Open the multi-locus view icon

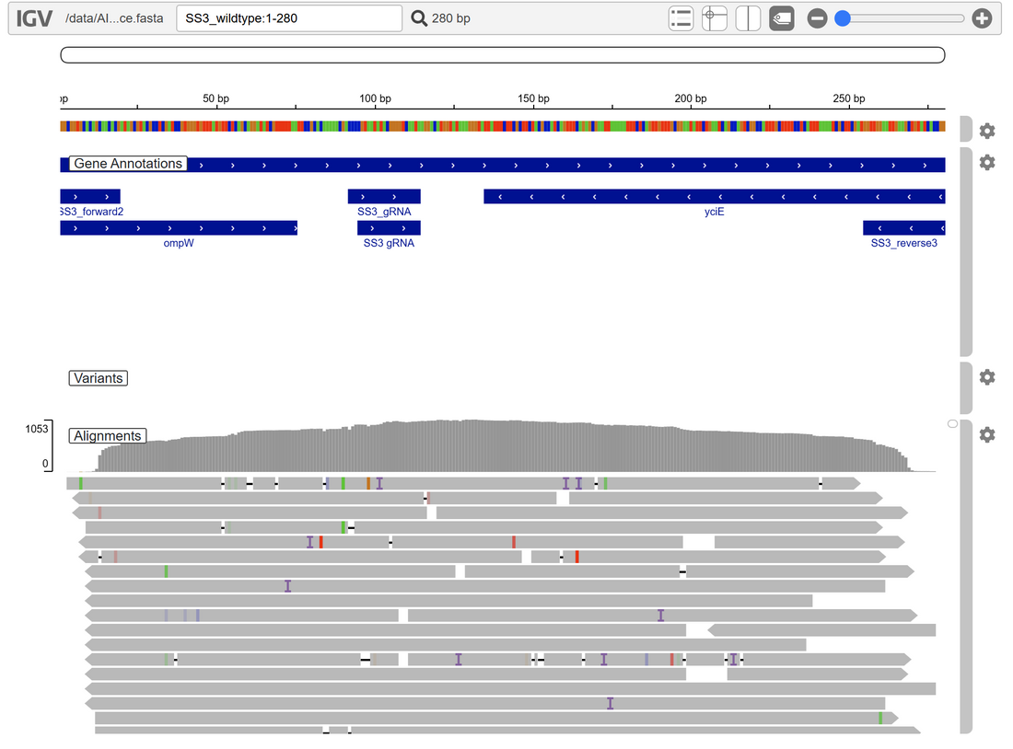click(x=681, y=17)
